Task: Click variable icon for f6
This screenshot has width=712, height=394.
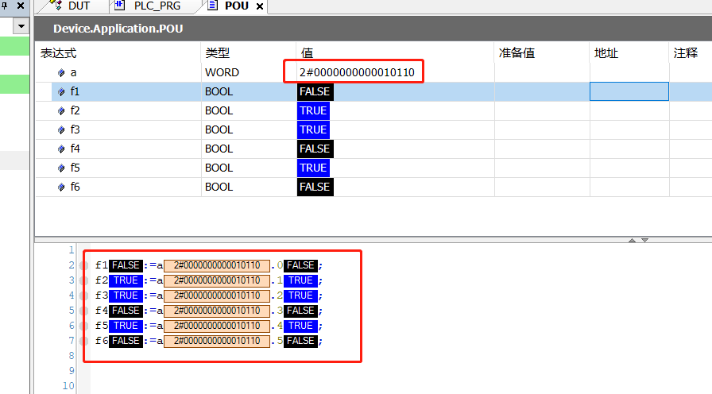Action: coord(61,187)
